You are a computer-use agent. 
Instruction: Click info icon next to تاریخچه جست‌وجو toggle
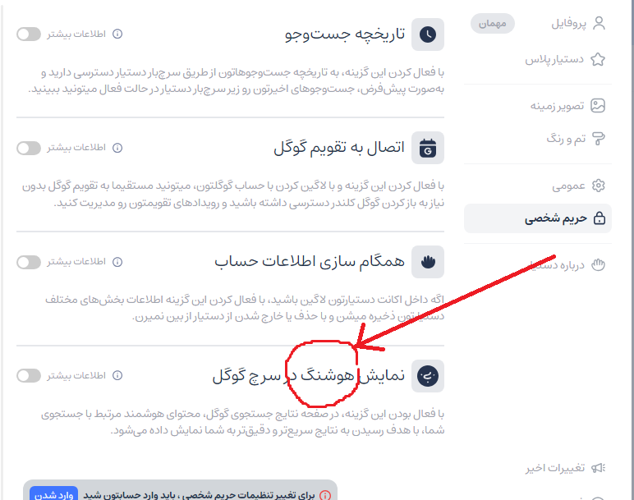click(117, 34)
